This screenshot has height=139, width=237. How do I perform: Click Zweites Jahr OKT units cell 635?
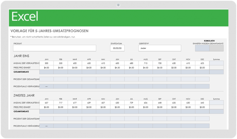(x=174, y=103)
